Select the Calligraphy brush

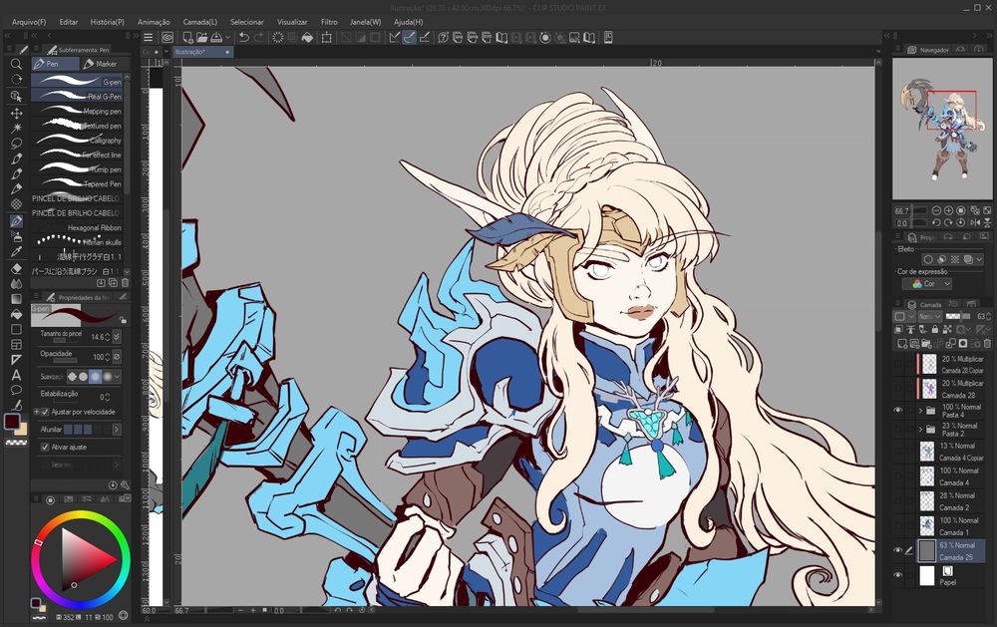tap(77, 140)
